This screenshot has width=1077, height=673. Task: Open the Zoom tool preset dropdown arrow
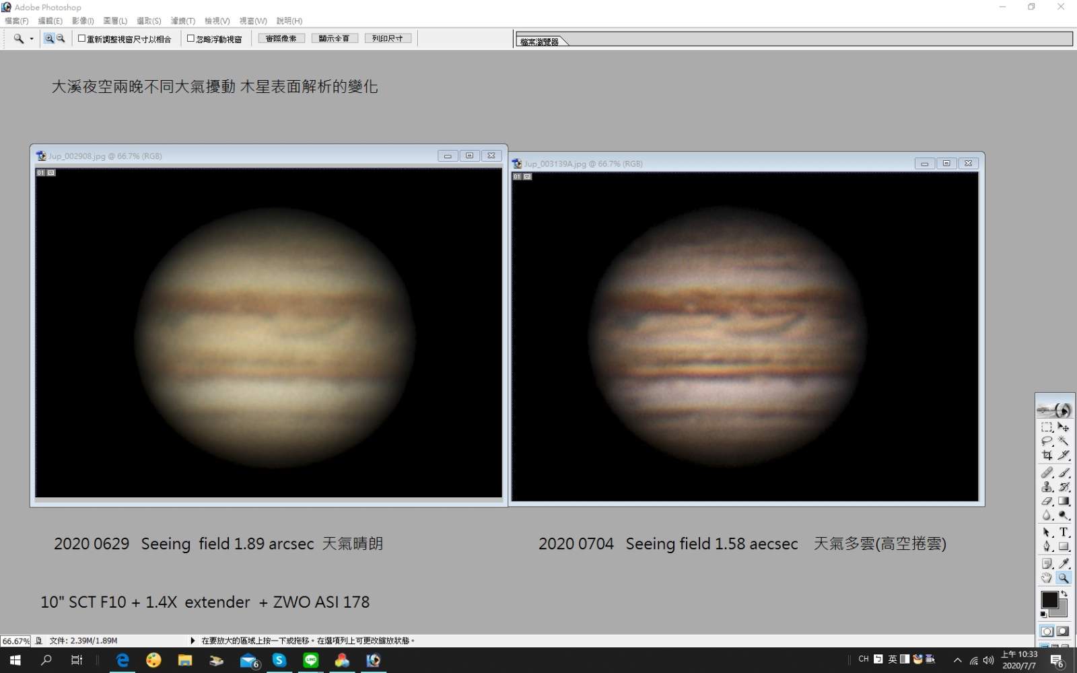[x=32, y=39]
